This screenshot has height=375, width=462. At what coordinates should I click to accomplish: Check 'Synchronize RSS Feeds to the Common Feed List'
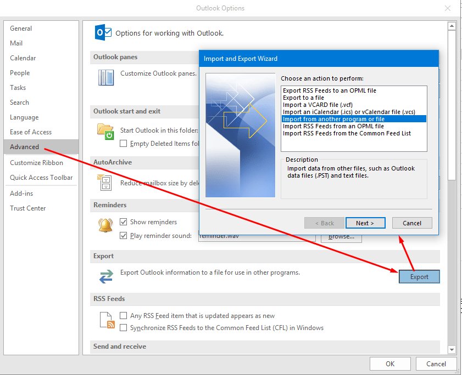pyautogui.click(x=124, y=327)
